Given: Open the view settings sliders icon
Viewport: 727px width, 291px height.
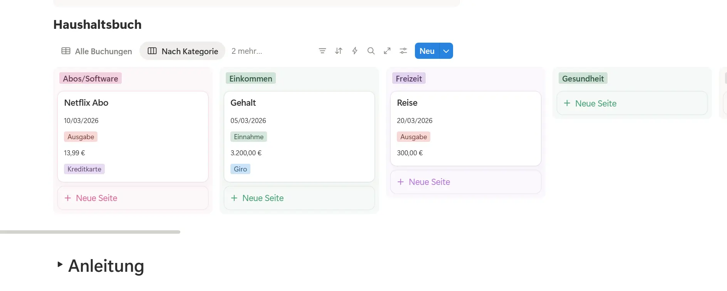Looking at the screenshot, I should click(x=403, y=51).
